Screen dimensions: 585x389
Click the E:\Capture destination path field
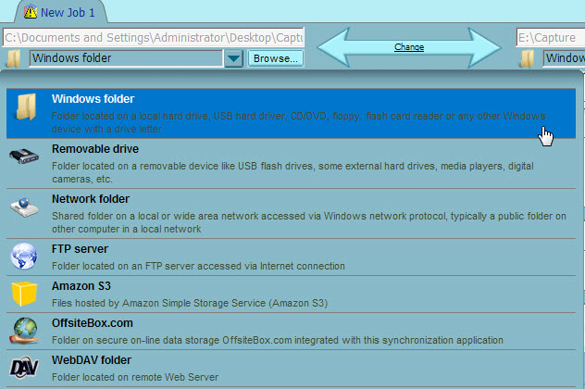pos(550,38)
